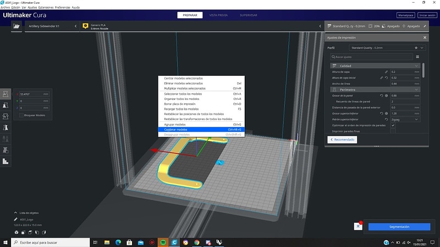The width and height of the screenshot is (440, 247).
Task: Reset Patrón superior/inferior value
Action: click(x=387, y=119)
